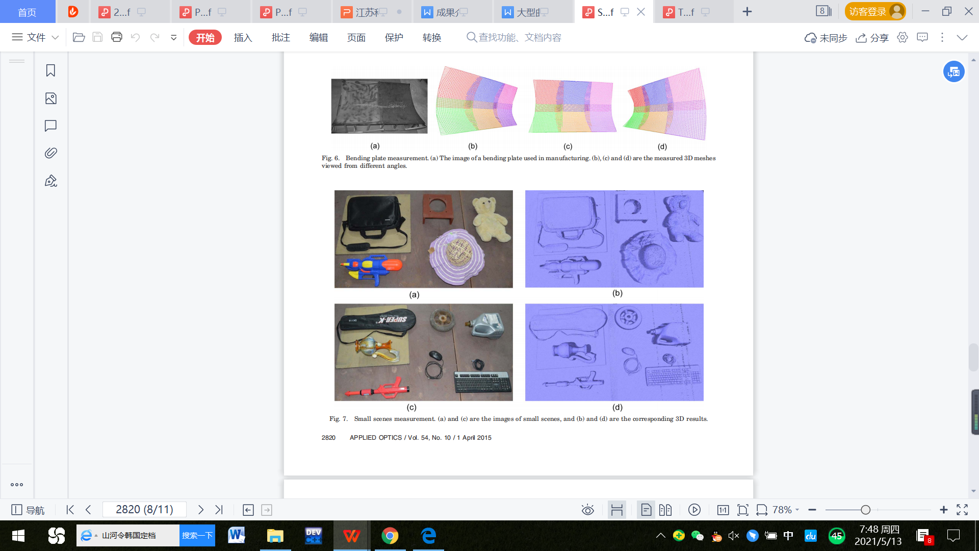
Task: Start slideshow playback from status bar
Action: [694, 510]
